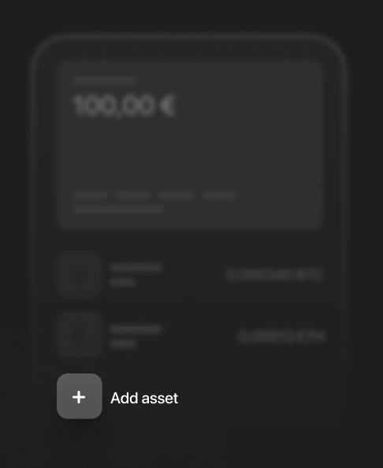This screenshot has height=468, width=383.
Task: Select the third blurred pill in balance card
Action: (x=176, y=195)
